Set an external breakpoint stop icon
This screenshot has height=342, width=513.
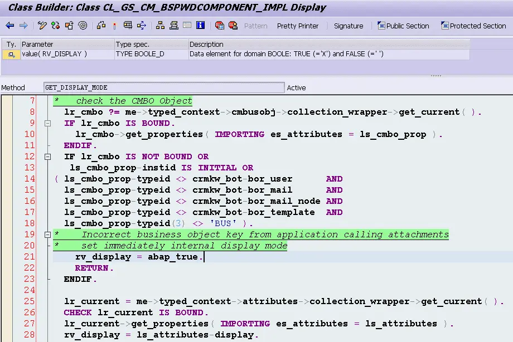click(x=233, y=26)
